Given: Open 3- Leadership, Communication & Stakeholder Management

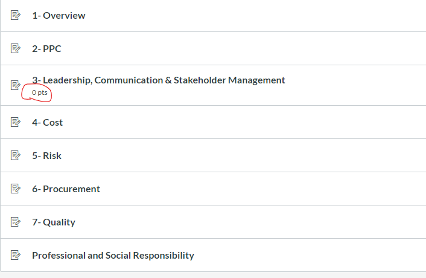Looking at the screenshot, I should 158,80.
